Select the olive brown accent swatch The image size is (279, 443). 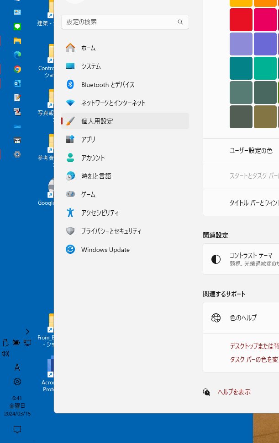(x=265, y=117)
